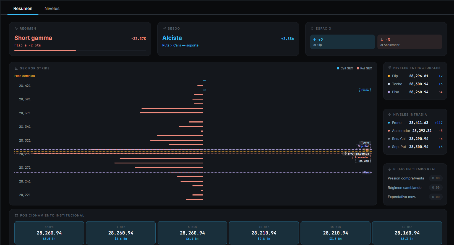Click the 28,421 strike axis label
Viewport: 454px width, 245px height.
click(25, 86)
